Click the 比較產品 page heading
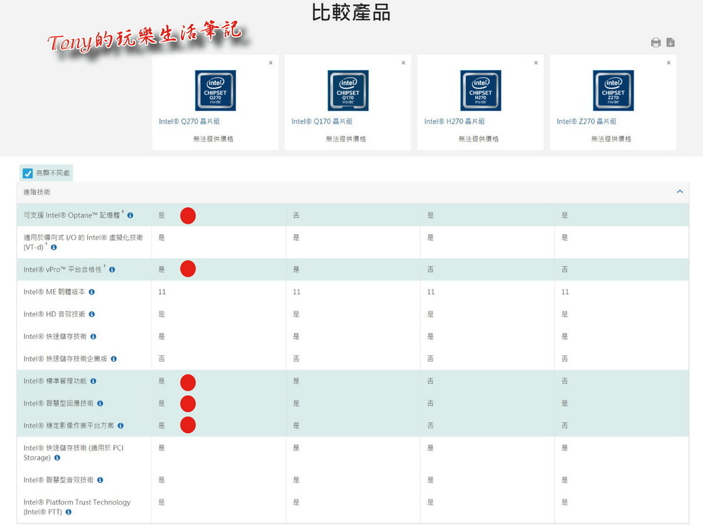 click(x=351, y=12)
